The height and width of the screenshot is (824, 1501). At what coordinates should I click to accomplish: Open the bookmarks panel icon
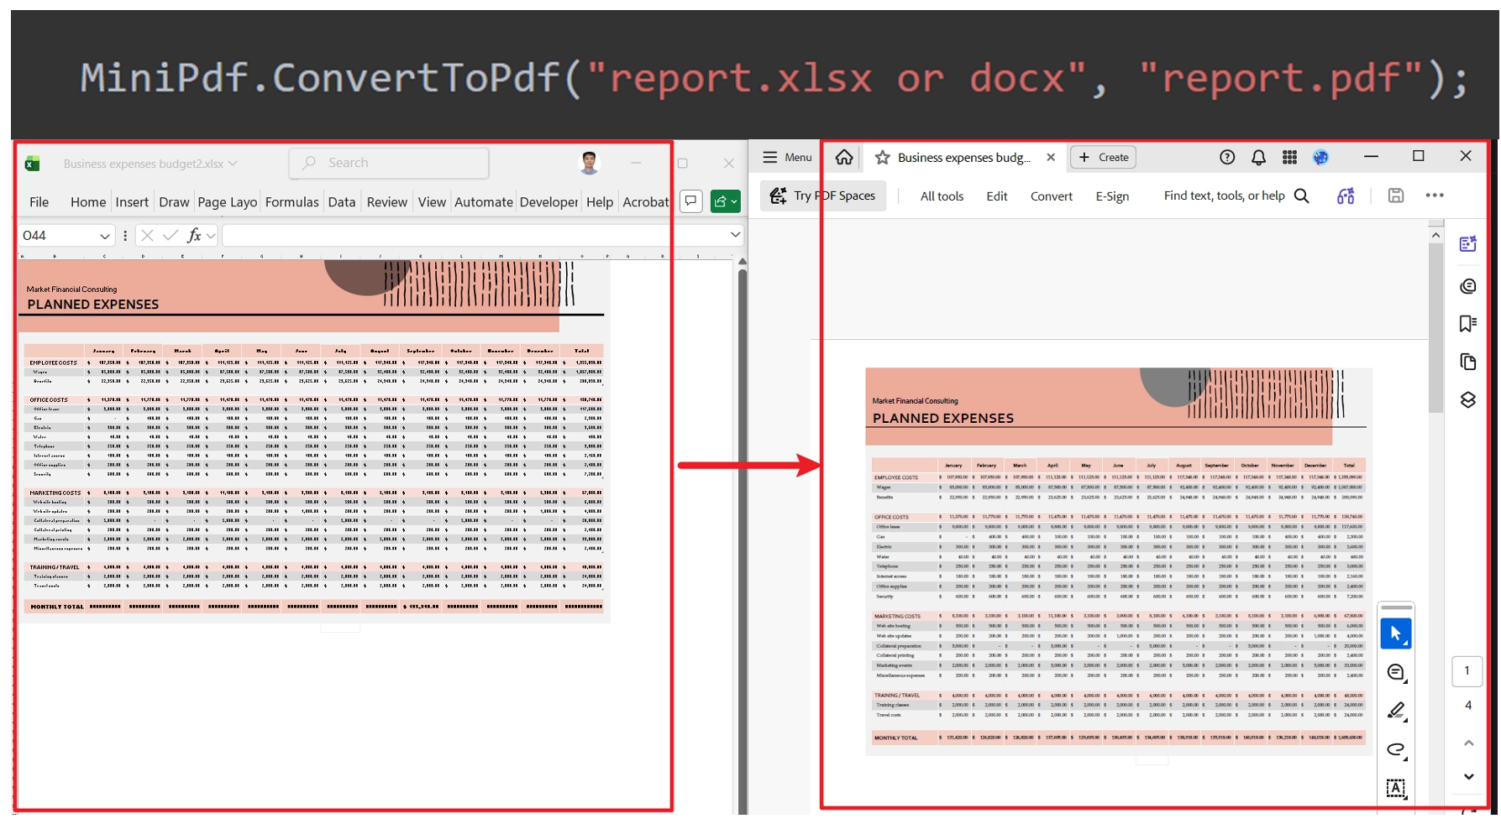point(1467,324)
